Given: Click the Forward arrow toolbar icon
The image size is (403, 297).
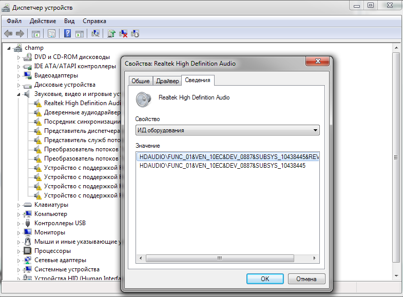Looking at the screenshot, I should [x=20, y=34].
